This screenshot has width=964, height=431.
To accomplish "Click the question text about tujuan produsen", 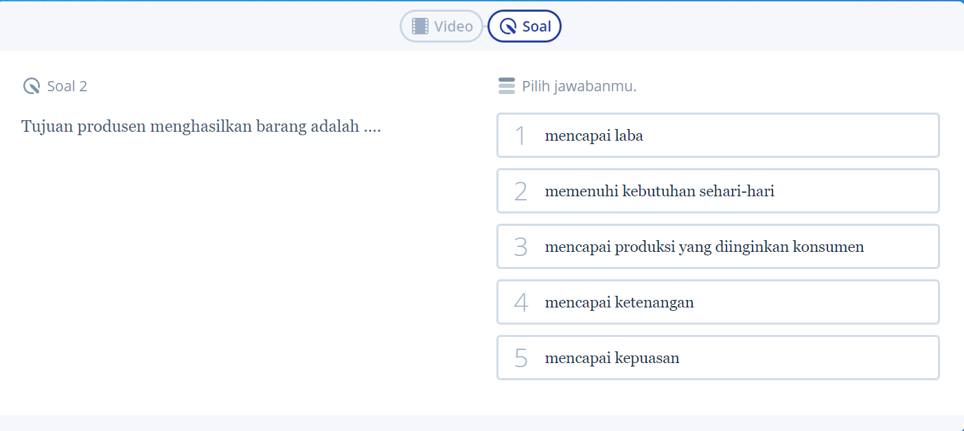I will [202, 126].
